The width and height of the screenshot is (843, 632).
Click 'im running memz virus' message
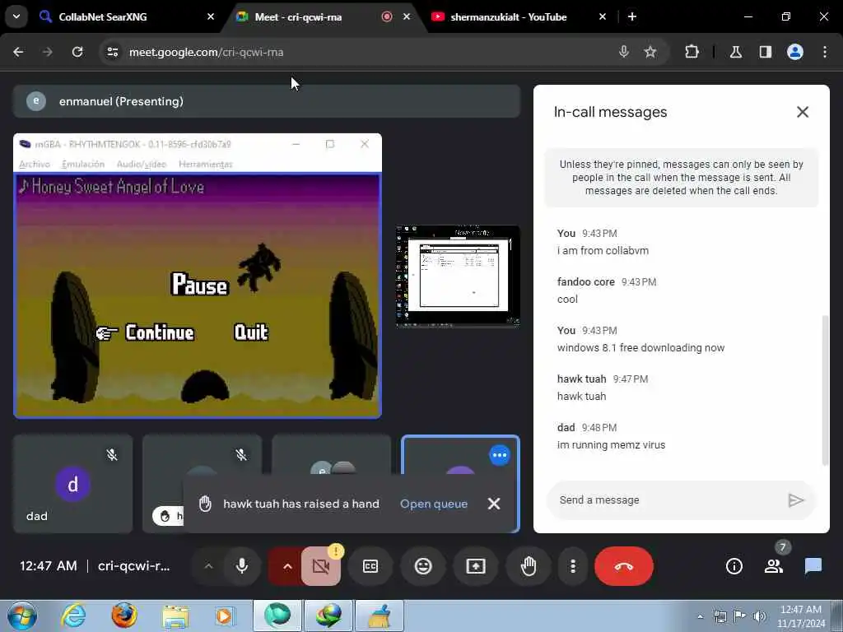(612, 445)
